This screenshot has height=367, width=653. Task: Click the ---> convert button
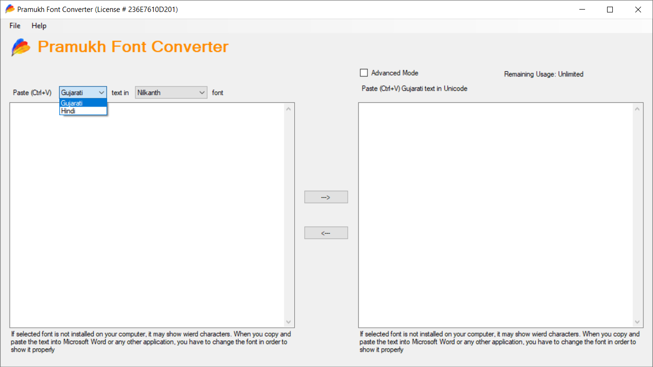coord(326,196)
